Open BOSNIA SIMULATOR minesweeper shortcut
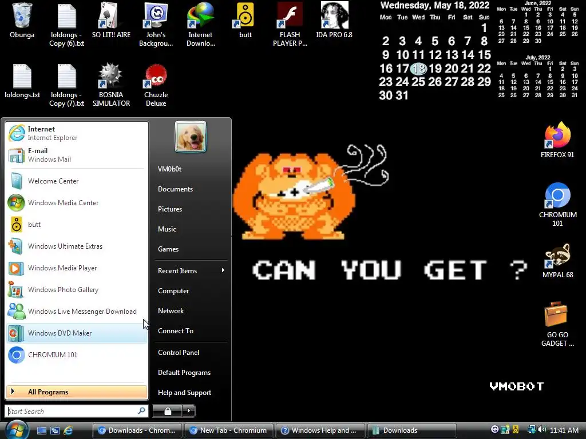This screenshot has height=439, width=586. tap(111, 85)
